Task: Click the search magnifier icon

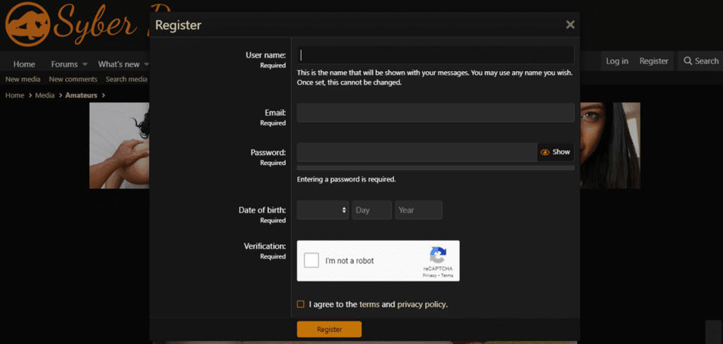Action: (x=688, y=61)
